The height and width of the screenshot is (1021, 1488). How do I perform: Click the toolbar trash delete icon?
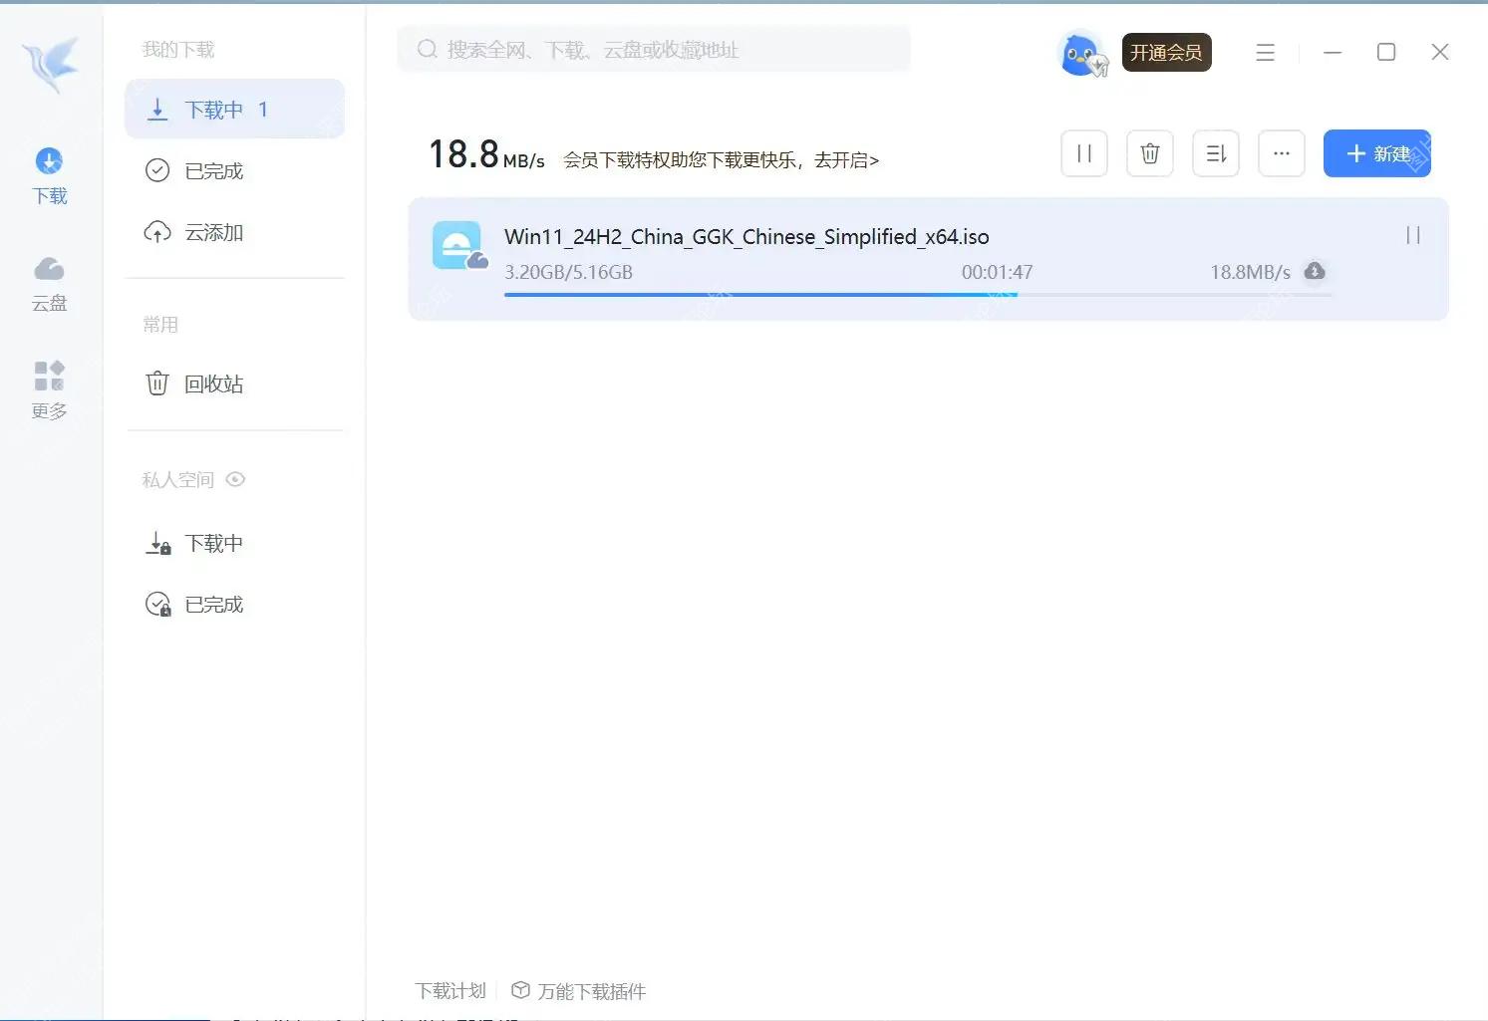(1150, 153)
